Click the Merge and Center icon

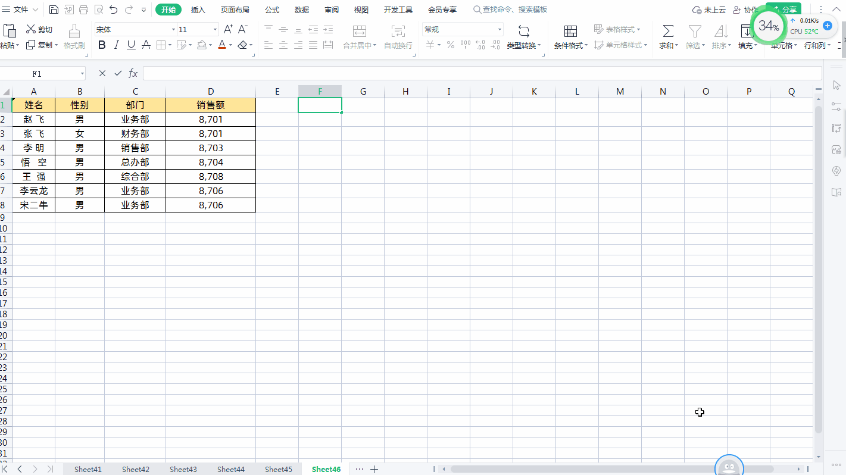tap(360, 30)
